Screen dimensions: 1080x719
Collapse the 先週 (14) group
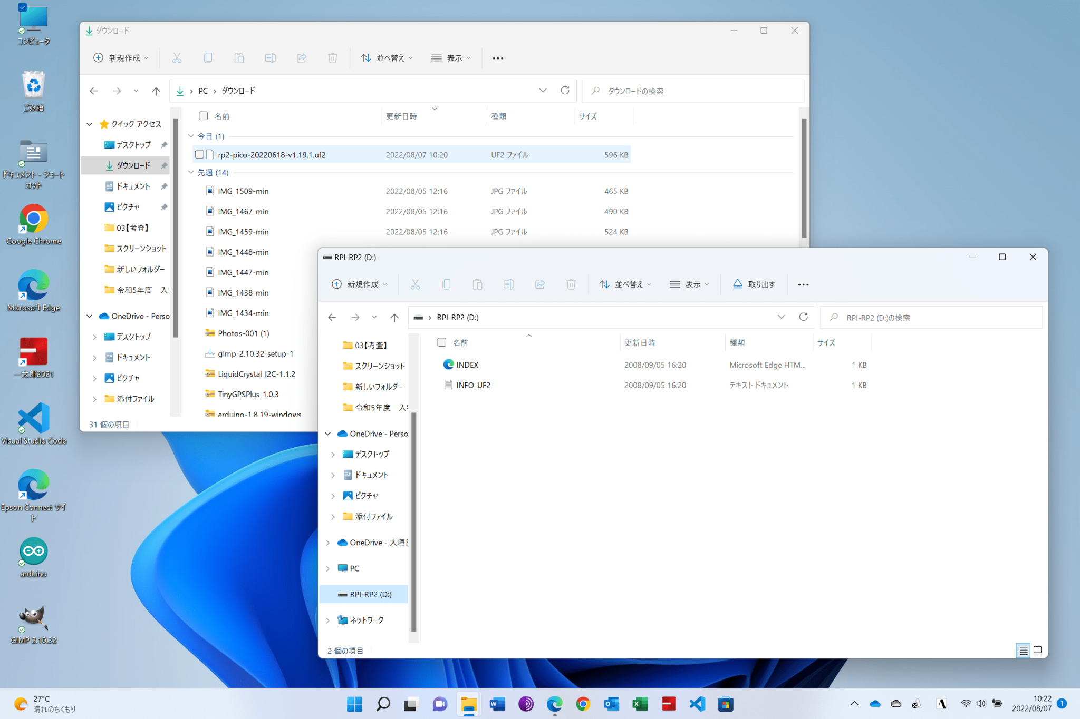[191, 172]
